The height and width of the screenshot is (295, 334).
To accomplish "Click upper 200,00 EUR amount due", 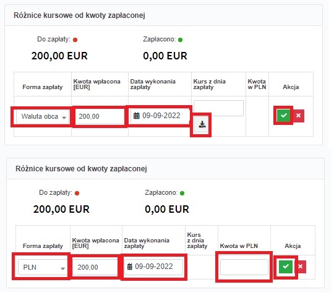I will (59, 56).
